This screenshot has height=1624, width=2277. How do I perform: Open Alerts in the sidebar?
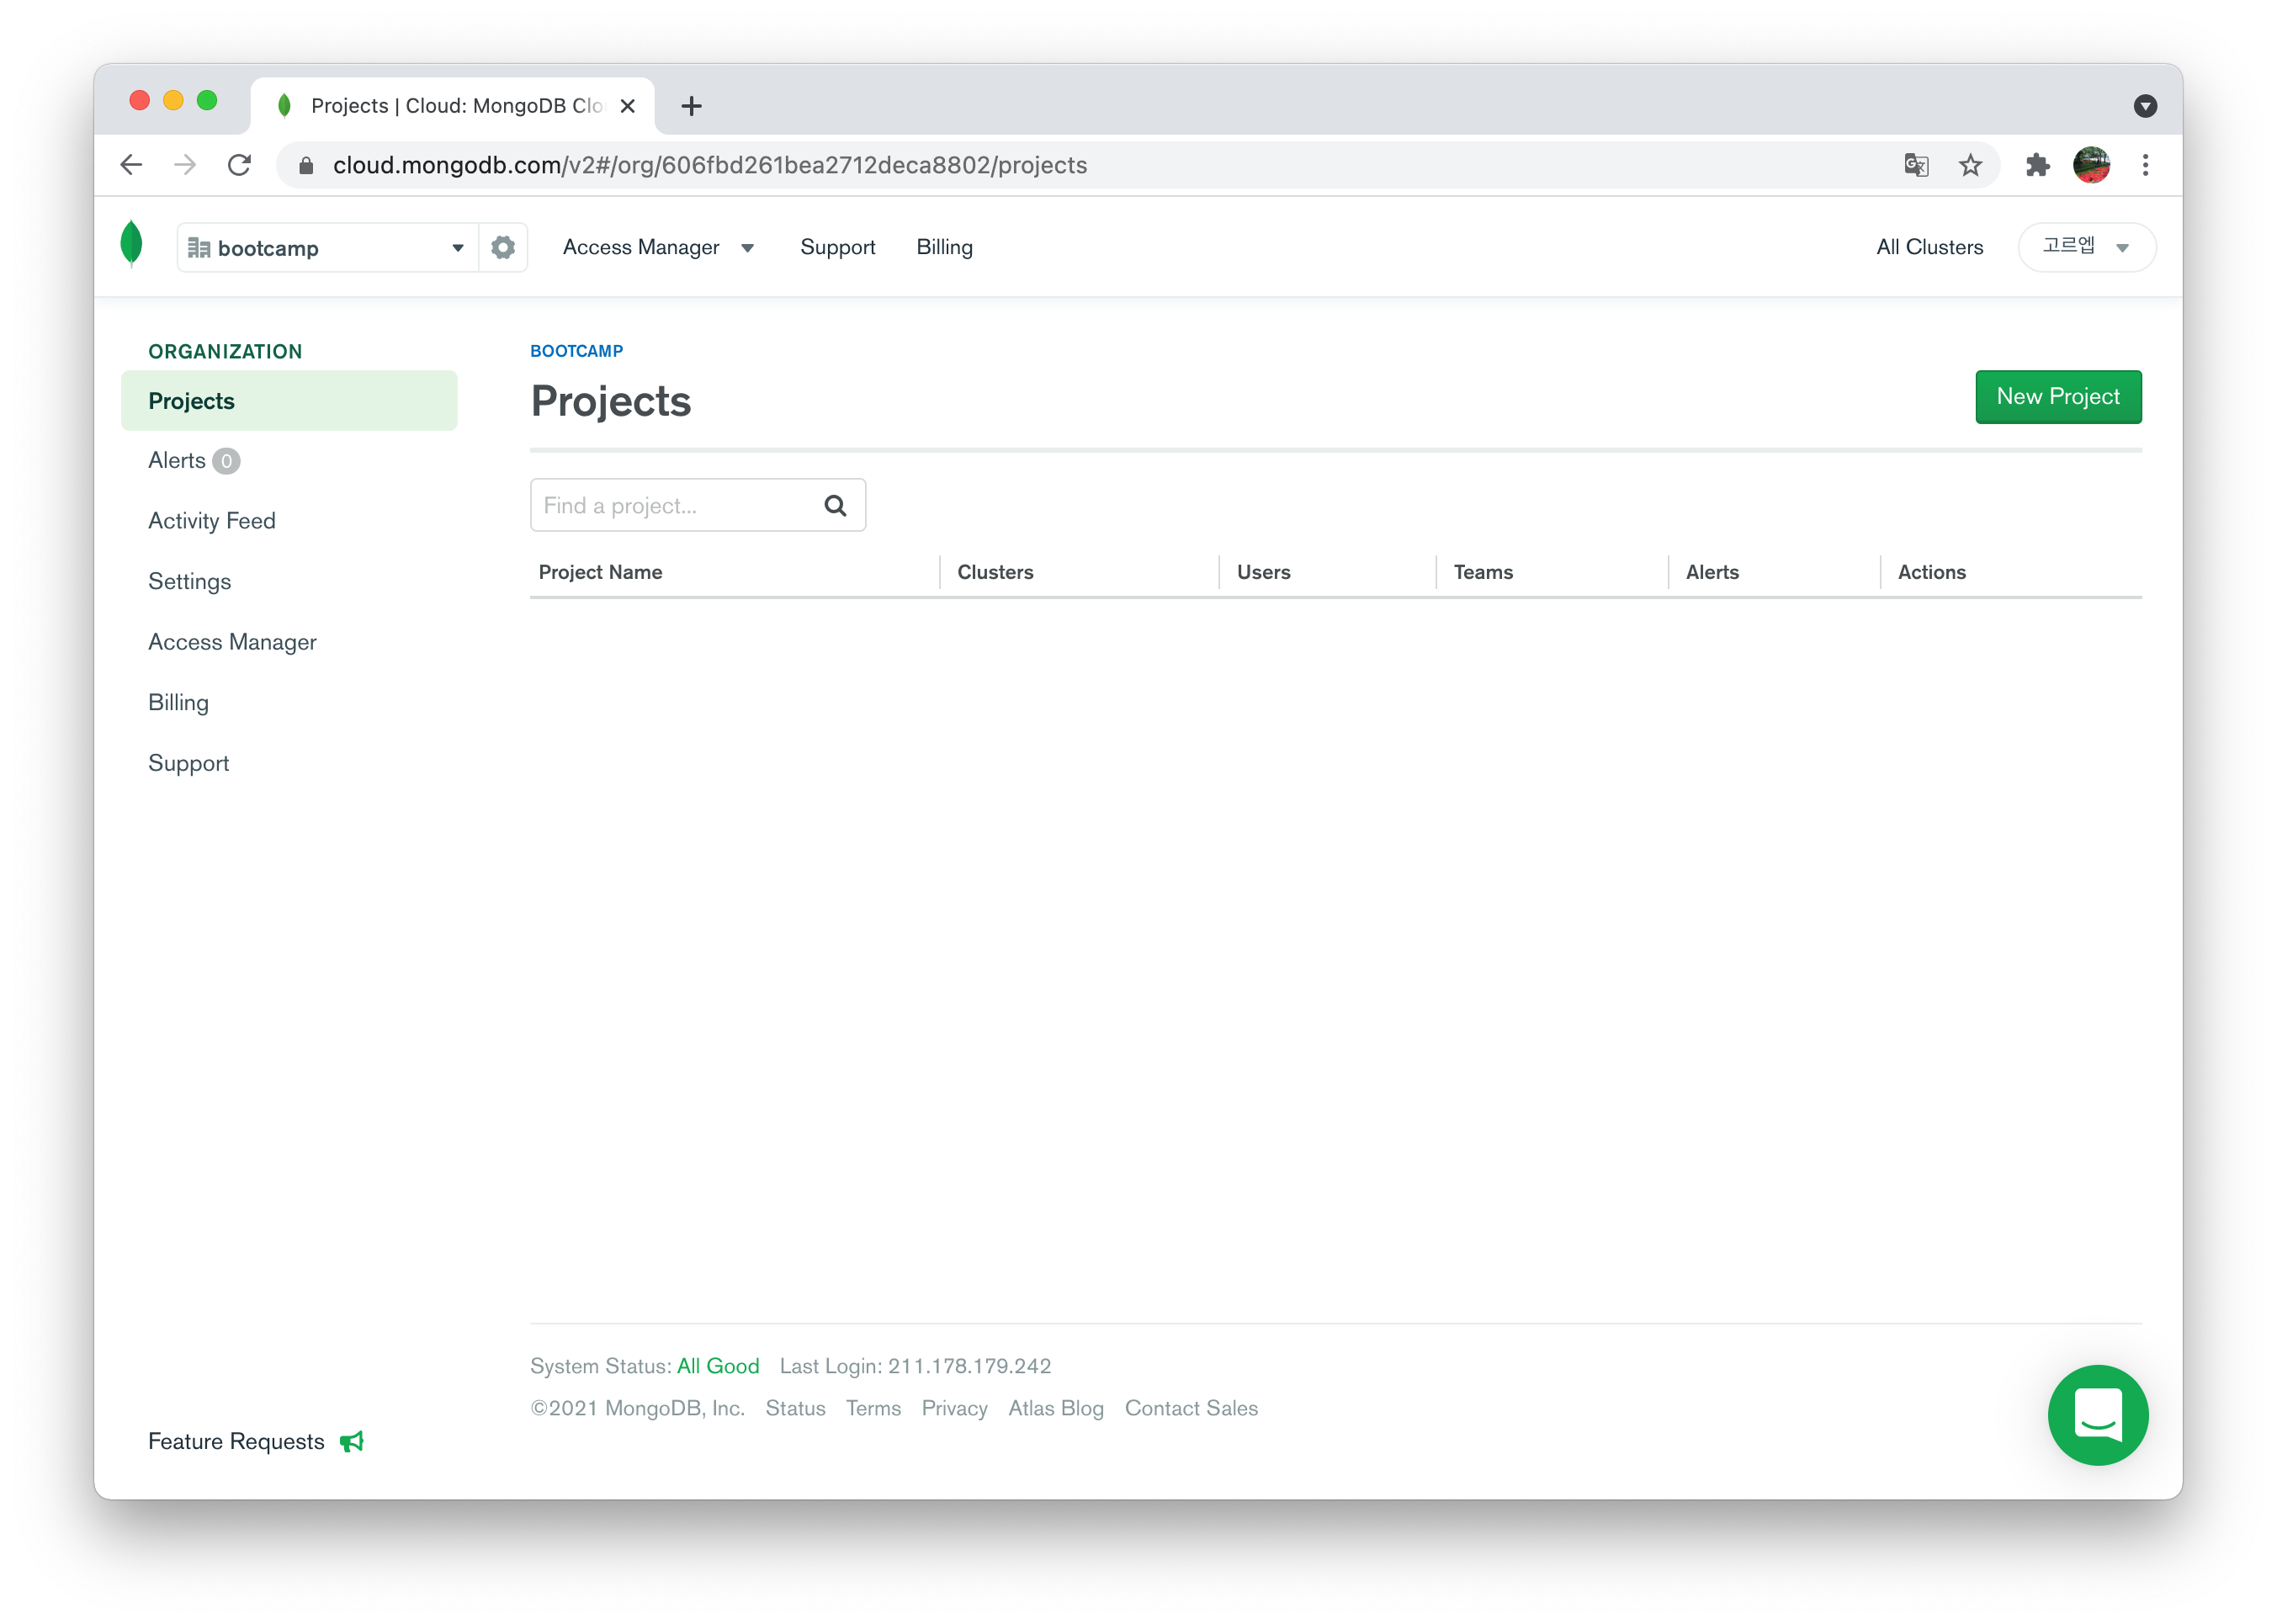pos(177,461)
